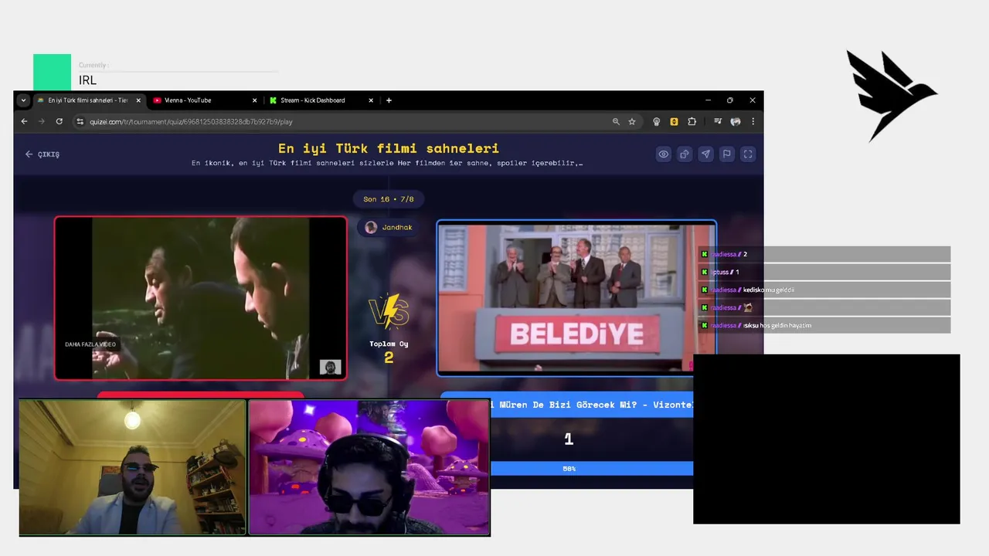Select the left black-and-white film scene video

(x=200, y=298)
